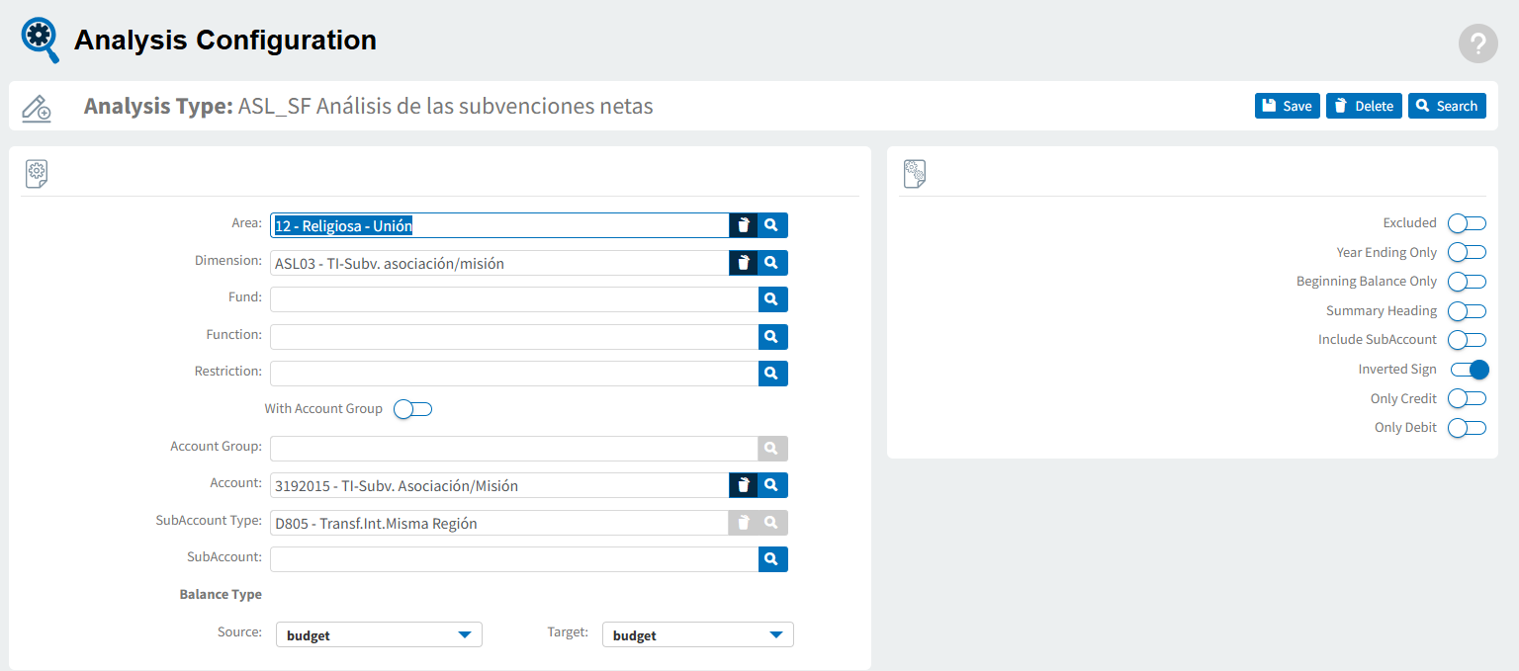Open the Account lookup magnifier

772,485
